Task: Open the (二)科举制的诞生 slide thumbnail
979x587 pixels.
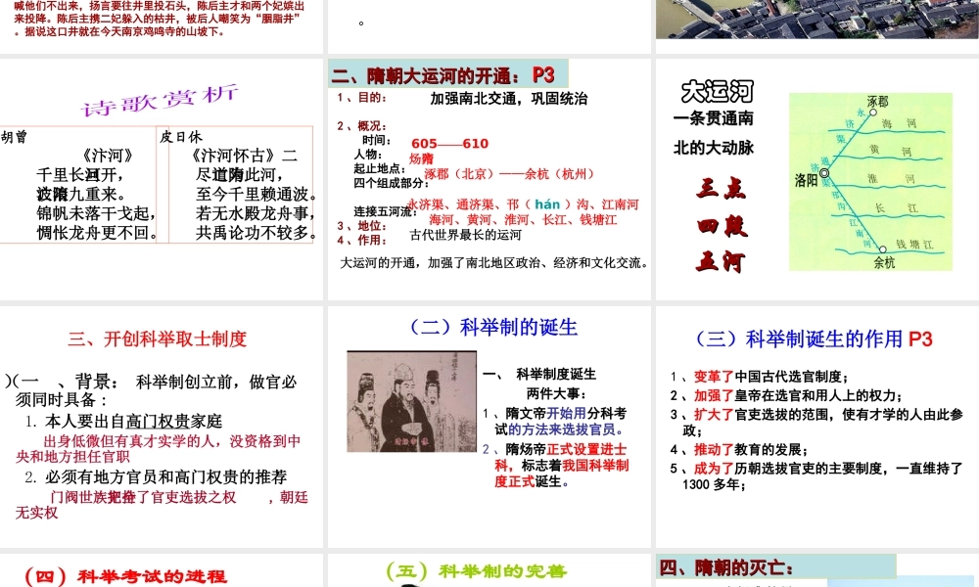Action: (489, 427)
